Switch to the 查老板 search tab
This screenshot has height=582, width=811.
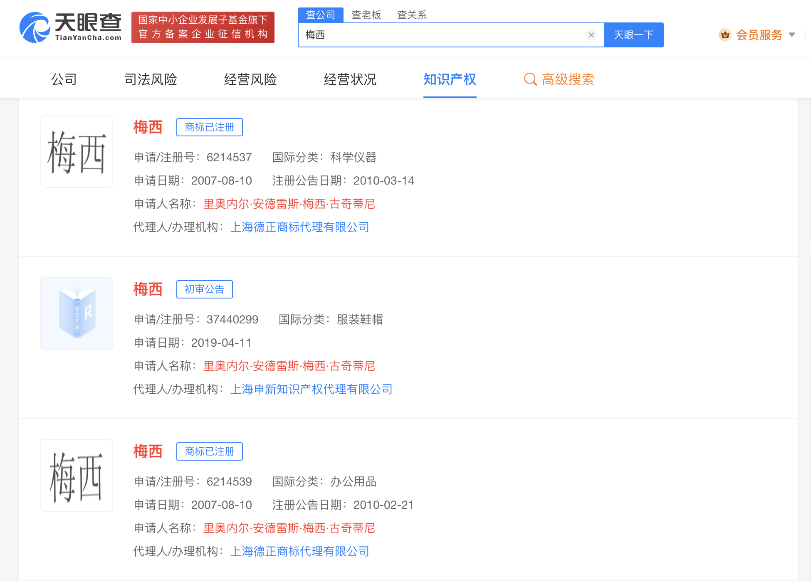(x=366, y=15)
